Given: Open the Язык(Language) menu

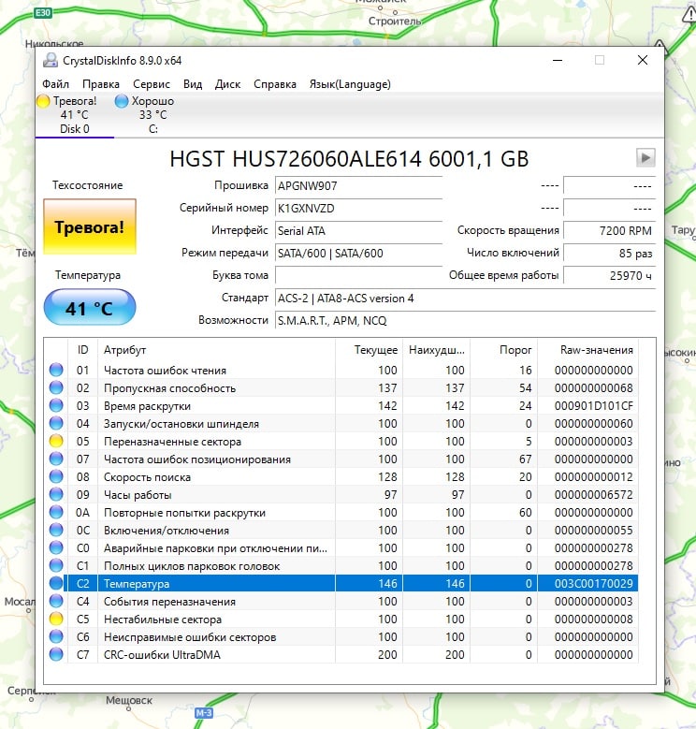Looking at the screenshot, I should [350, 84].
